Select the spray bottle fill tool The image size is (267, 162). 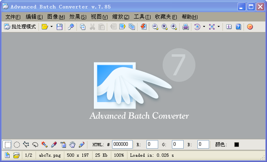pyautogui.click(x=63, y=145)
